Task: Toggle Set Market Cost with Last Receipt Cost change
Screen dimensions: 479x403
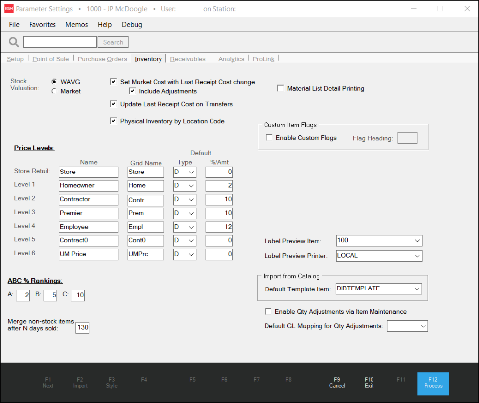Action: (113, 82)
